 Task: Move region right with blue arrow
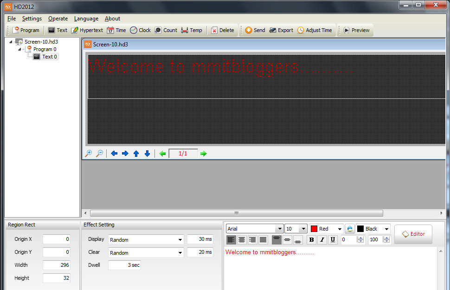pyautogui.click(x=125, y=153)
